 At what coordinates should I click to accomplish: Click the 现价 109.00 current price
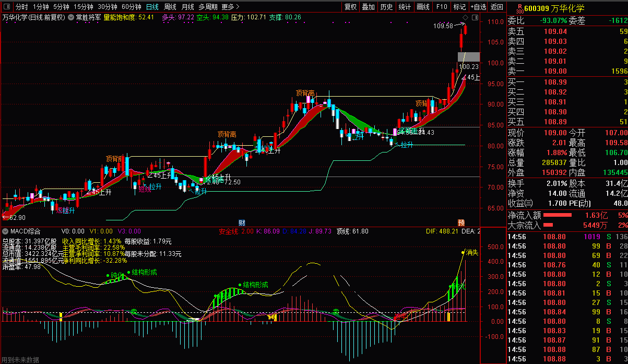[x=555, y=133]
